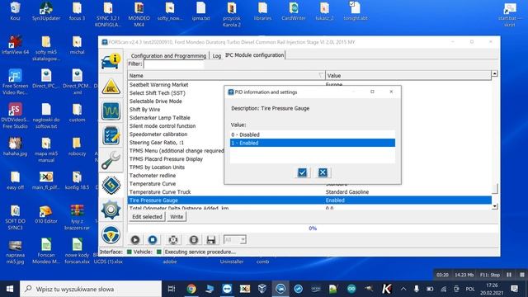Select TPMS Placard Pressure Display row
528x297 pixels.
pyautogui.click(x=176, y=159)
